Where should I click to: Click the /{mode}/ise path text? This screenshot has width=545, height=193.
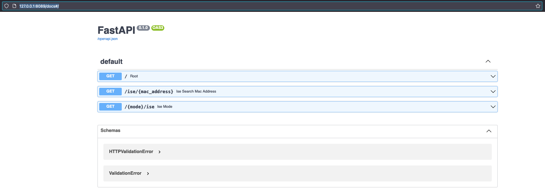coord(139,107)
